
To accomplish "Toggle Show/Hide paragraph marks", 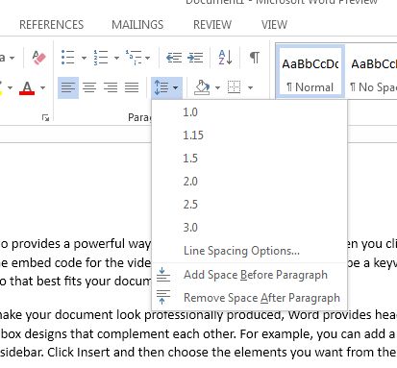I will coord(255,58).
